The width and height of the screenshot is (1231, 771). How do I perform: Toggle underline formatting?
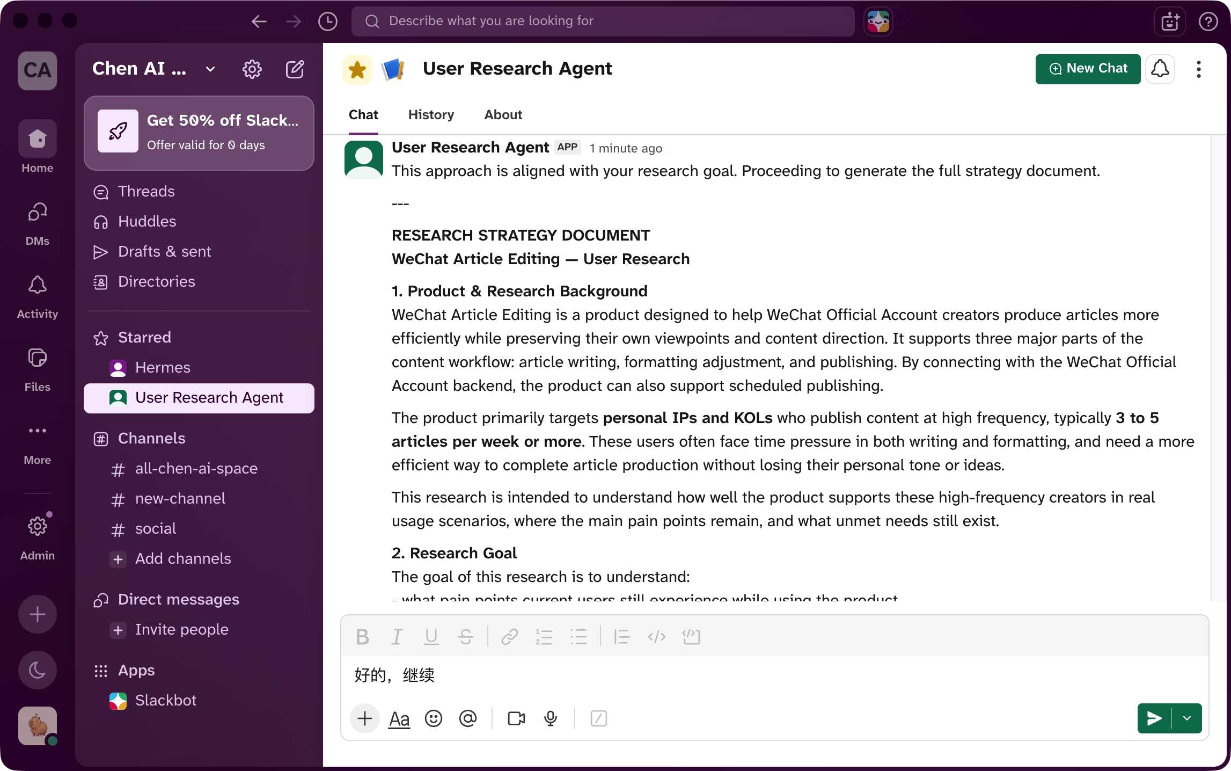(431, 637)
